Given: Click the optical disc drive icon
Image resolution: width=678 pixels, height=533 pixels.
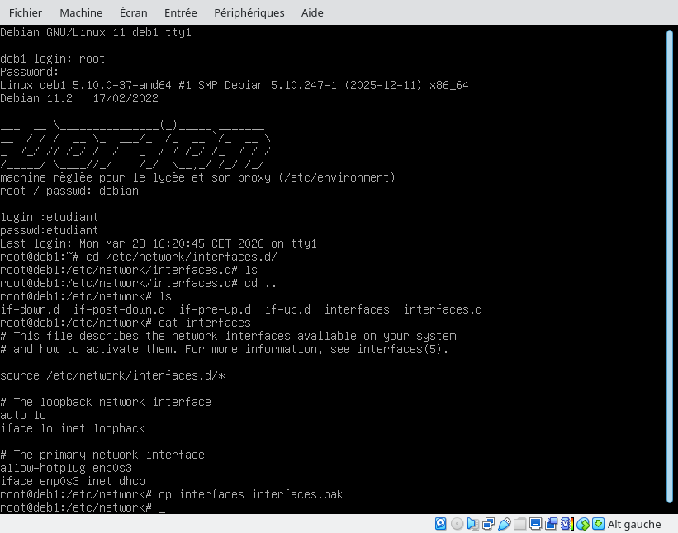Looking at the screenshot, I should point(457,524).
